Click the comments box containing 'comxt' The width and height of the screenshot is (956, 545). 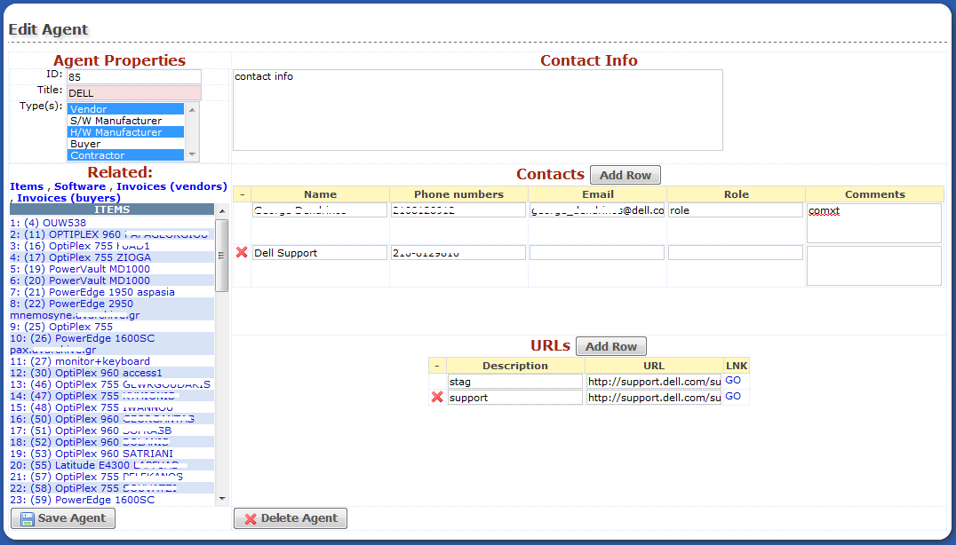(874, 223)
